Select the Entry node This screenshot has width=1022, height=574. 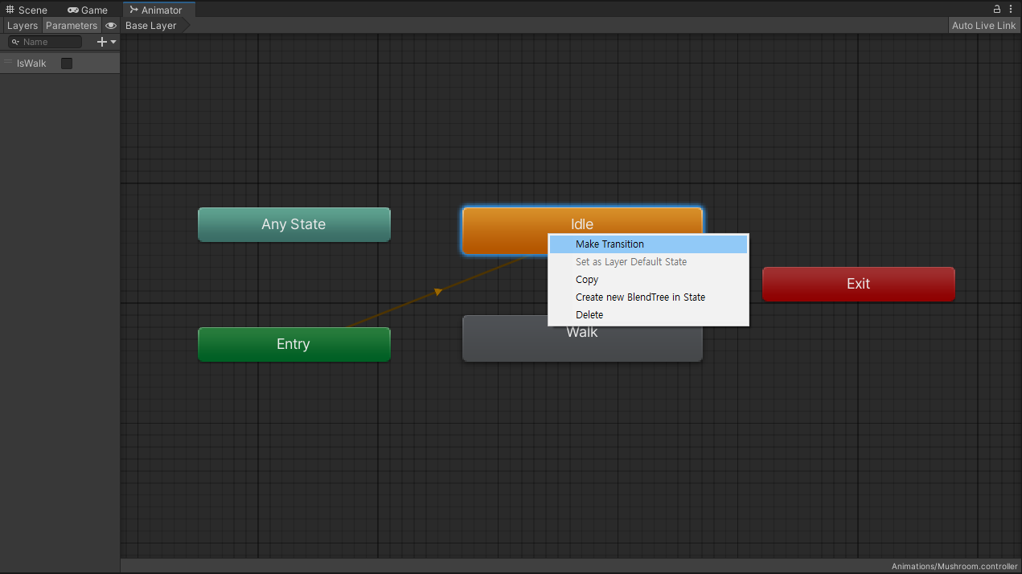click(x=293, y=344)
